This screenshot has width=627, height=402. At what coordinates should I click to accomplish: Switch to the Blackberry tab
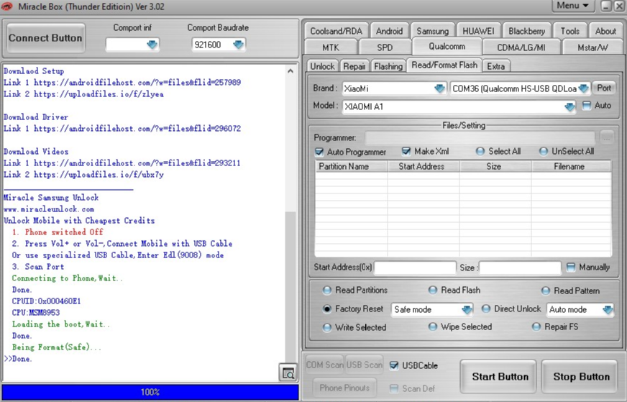pos(526,31)
